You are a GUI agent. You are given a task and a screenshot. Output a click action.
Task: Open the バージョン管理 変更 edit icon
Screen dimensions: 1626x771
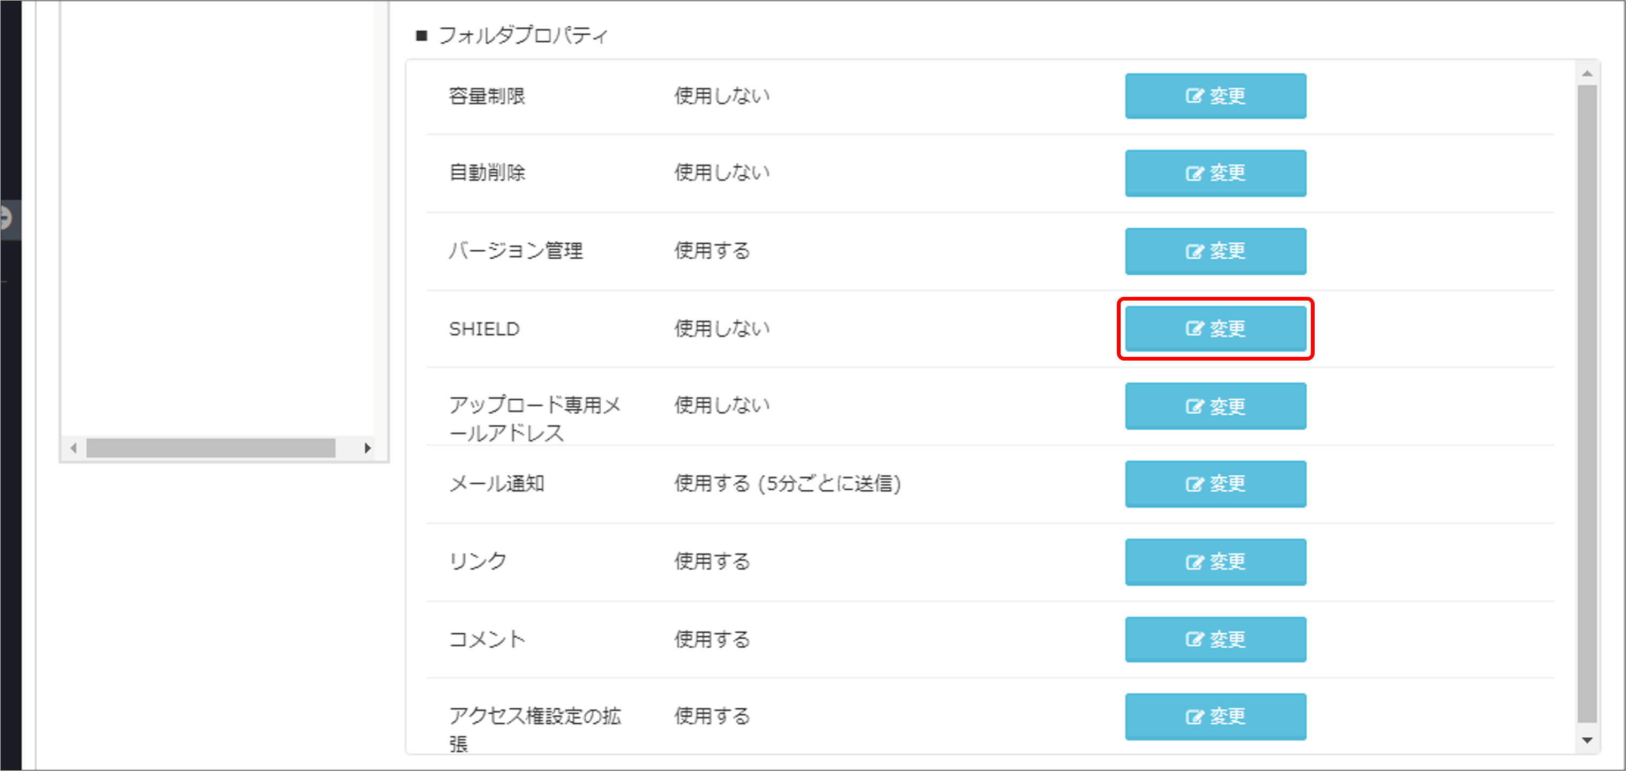tap(1194, 251)
